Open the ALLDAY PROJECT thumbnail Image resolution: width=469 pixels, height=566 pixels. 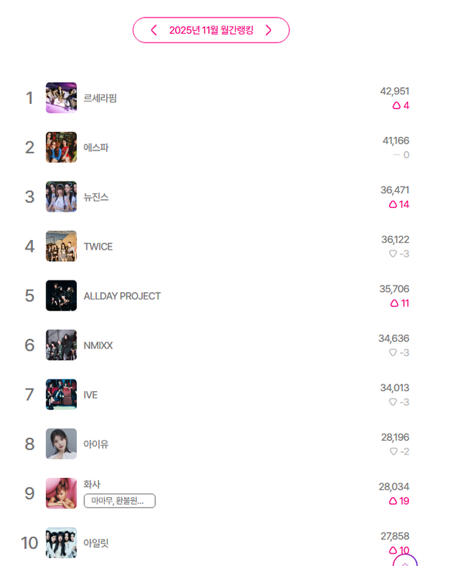tap(61, 296)
